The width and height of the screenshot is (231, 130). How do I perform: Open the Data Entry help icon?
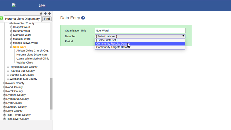pos(83,18)
